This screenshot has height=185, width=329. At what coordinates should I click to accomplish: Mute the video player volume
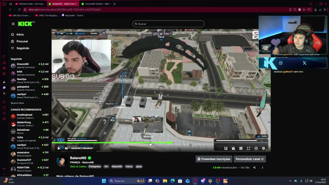[x=66, y=148]
